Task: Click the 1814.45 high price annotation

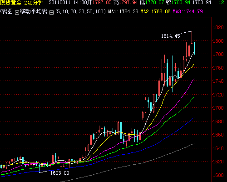Action: point(171,36)
